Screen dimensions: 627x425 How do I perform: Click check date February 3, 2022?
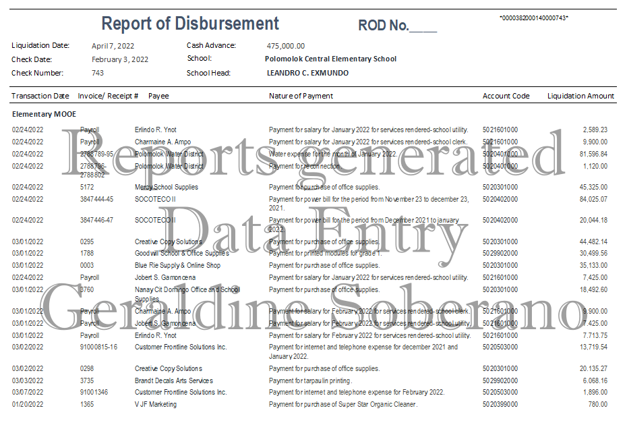(x=120, y=59)
